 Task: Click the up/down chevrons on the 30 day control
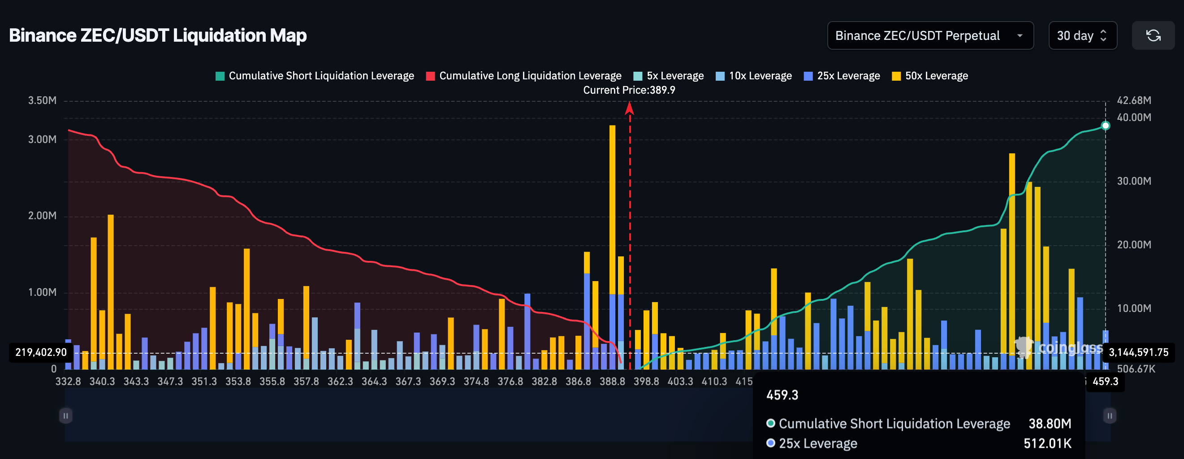(x=1103, y=35)
